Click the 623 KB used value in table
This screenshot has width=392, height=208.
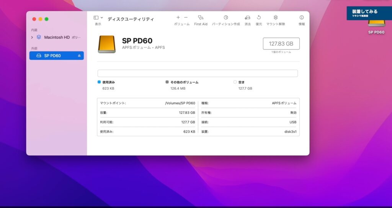pyautogui.click(x=189, y=132)
